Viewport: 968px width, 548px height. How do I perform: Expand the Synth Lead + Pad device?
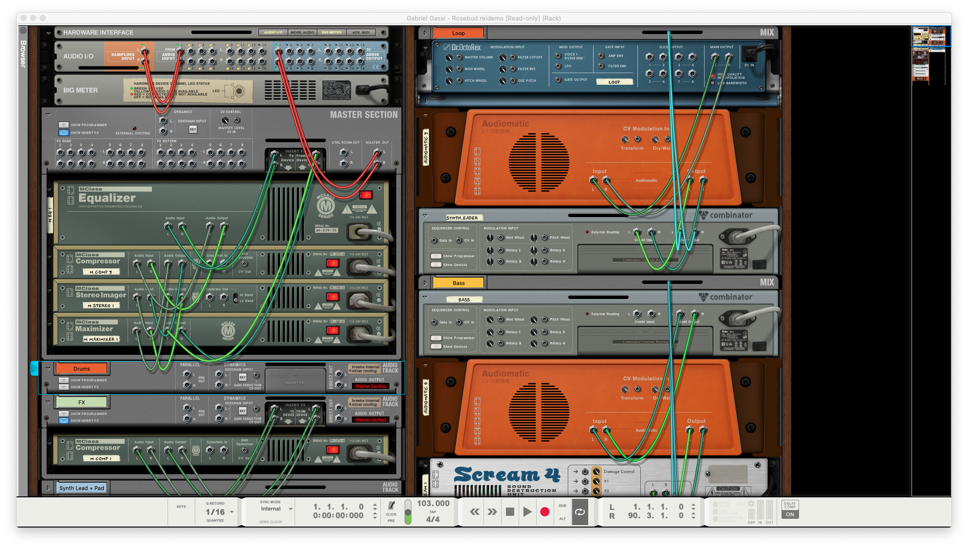tap(48, 488)
